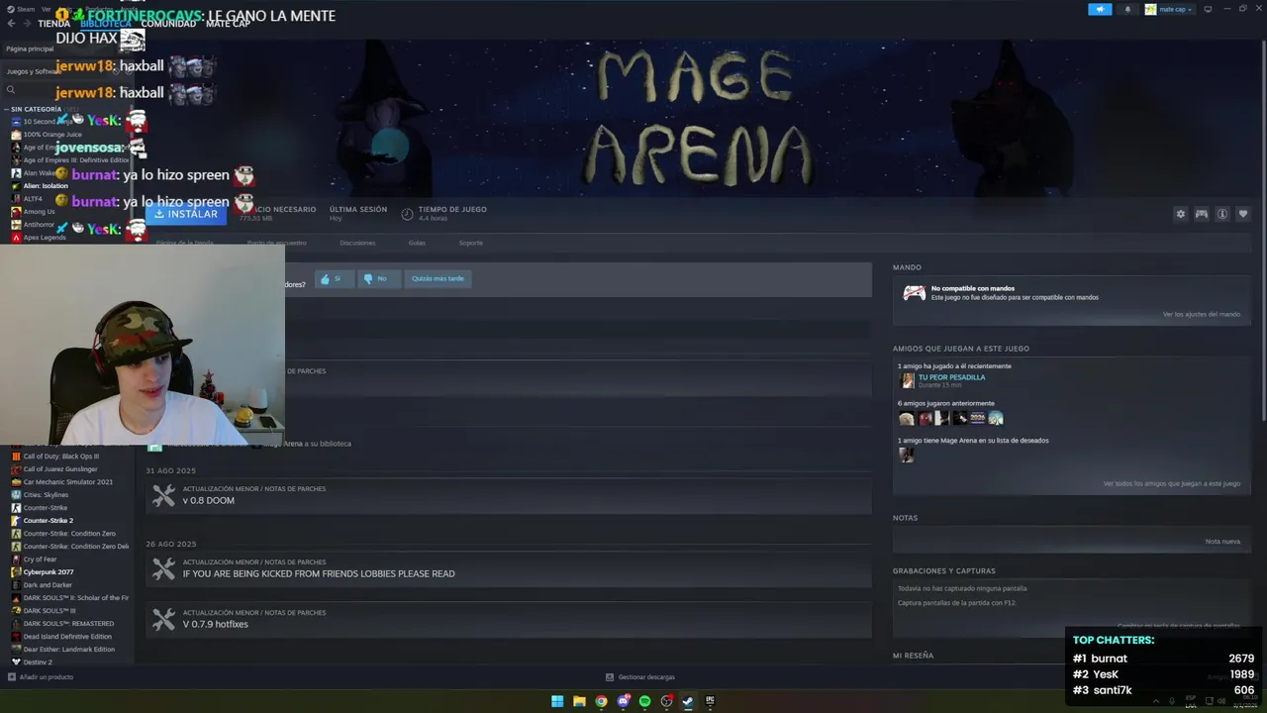Open the v 0.8 DOOM patch notes
Viewport: 1267px width, 713px height.
point(509,496)
